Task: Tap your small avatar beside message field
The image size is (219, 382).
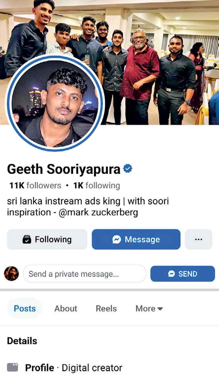Action: pyautogui.click(x=11, y=273)
